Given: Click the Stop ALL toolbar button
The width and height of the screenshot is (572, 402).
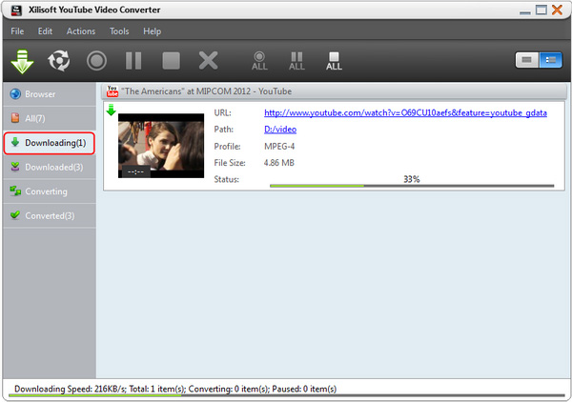Looking at the screenshot, I should point(334,61).
